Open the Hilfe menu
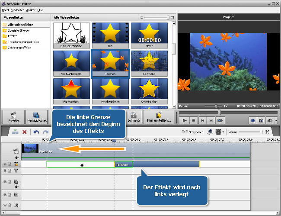 (x=40, y=10)
